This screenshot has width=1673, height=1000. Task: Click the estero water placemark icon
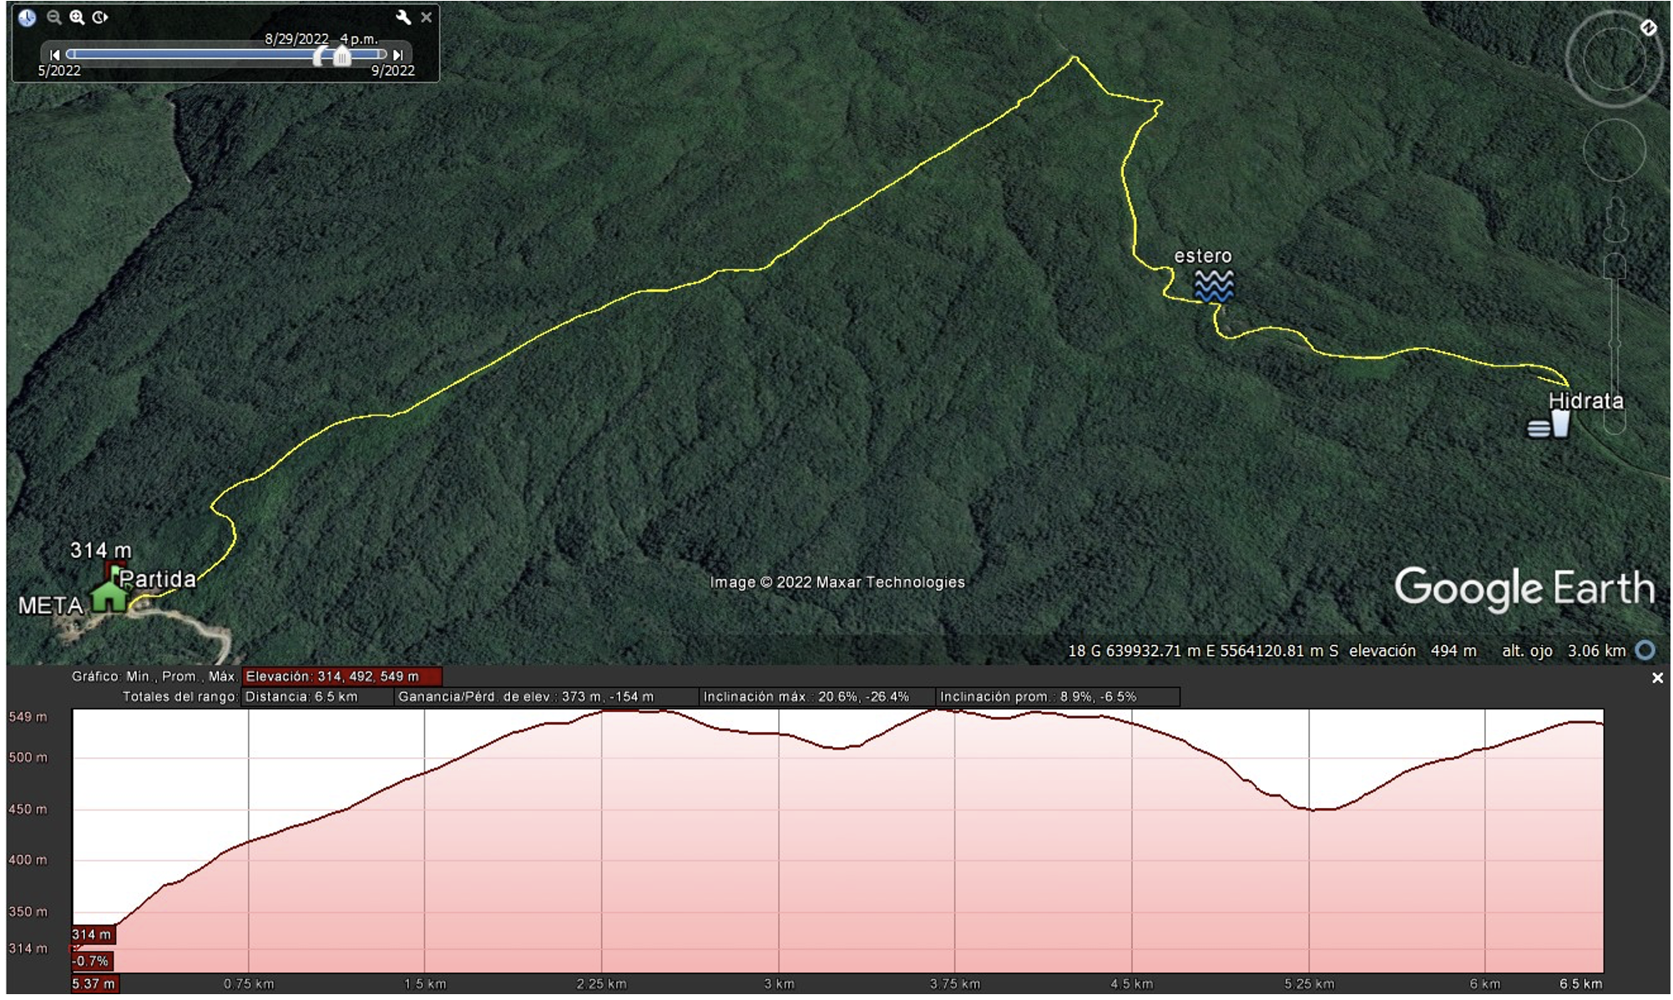click(1214, 285)
